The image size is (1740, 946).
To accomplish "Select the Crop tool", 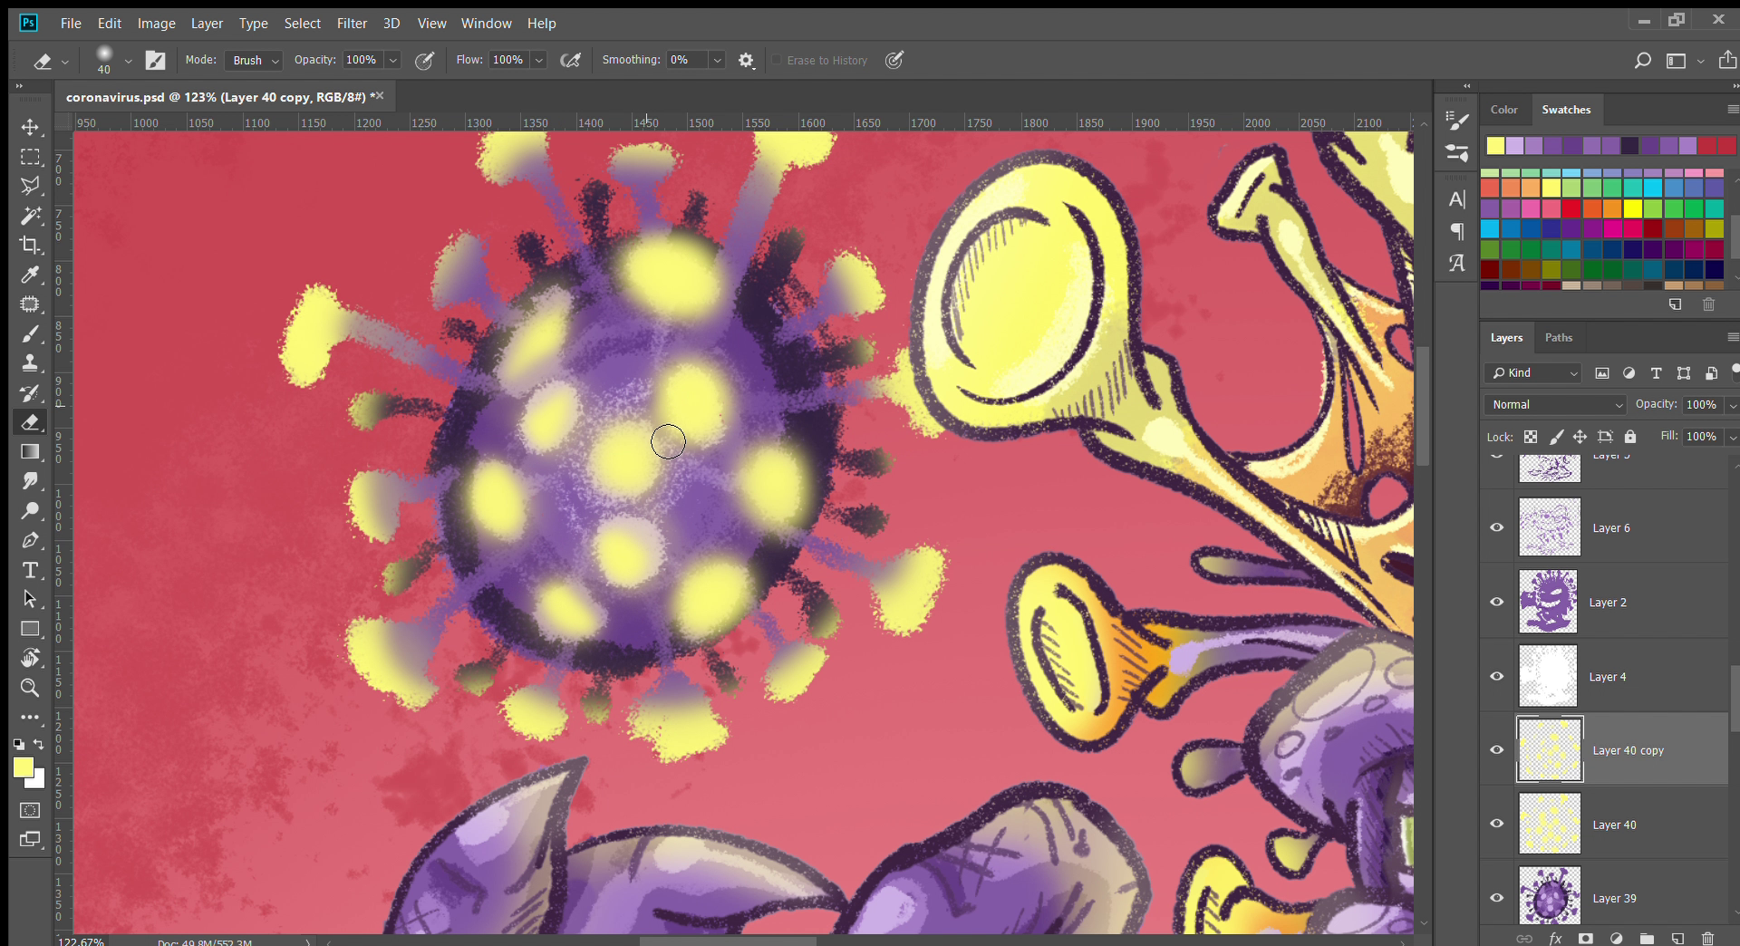I will [x=30, y=245].
